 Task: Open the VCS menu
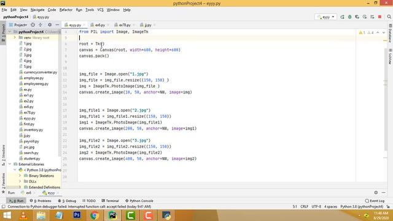pos(100,10)
